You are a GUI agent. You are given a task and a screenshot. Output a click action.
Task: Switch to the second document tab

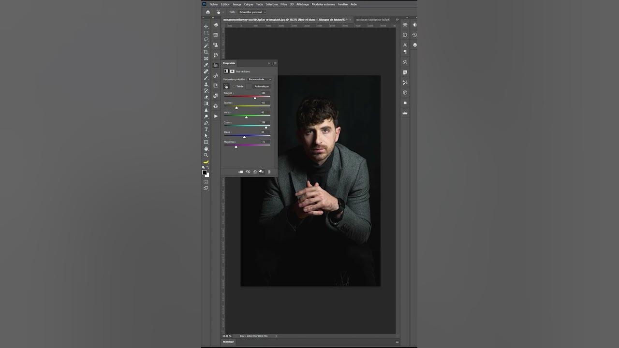coord(372,20)
